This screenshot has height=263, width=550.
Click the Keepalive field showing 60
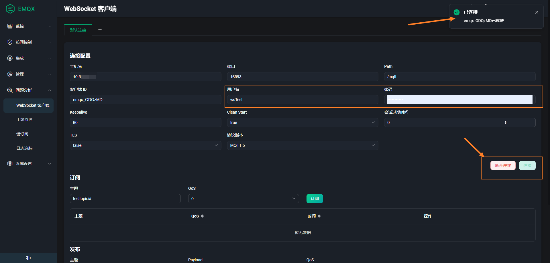[146, 122]
